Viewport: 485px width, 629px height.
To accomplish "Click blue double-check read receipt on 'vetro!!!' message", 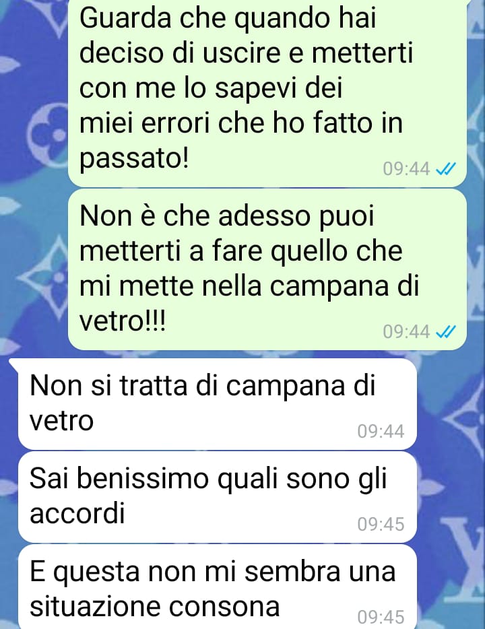I will coord(446,332).
